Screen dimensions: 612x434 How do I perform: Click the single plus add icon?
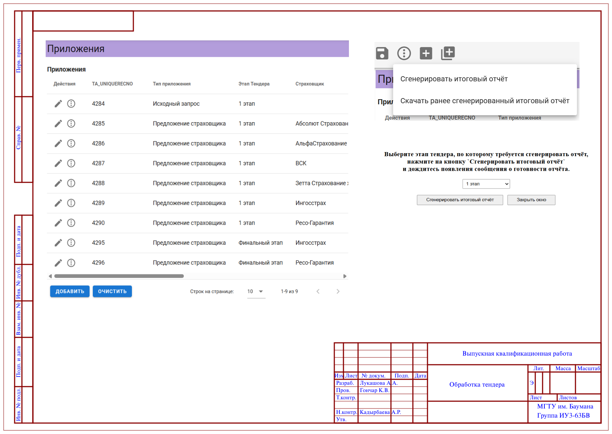point(426,53)
